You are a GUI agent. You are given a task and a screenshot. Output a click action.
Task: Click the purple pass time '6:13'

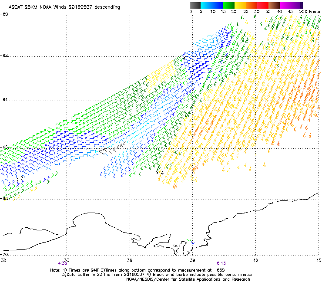coord(221,263)
